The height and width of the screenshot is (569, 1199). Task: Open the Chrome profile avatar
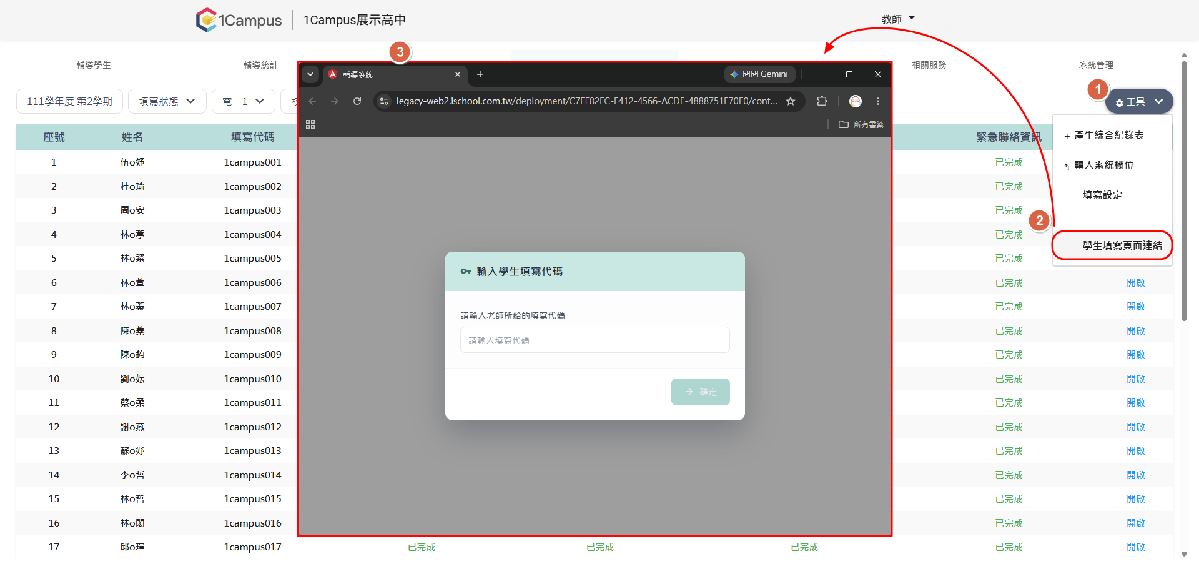(856, 101)
